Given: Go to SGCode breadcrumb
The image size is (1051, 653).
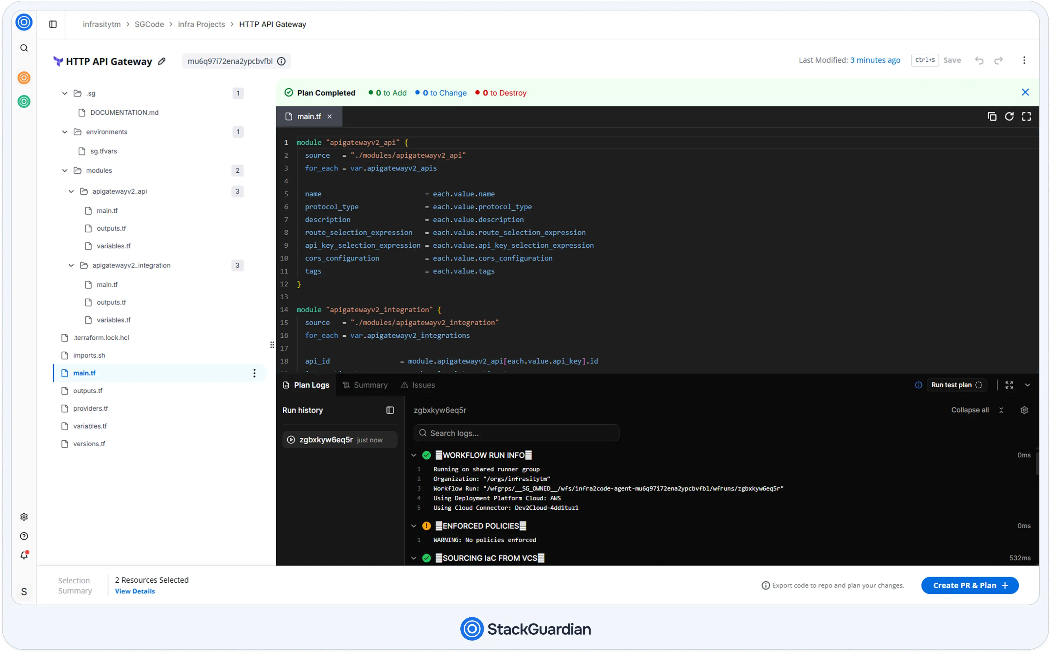Looking at the screenshot, I should pyautogui.click(x=149, y=24).
